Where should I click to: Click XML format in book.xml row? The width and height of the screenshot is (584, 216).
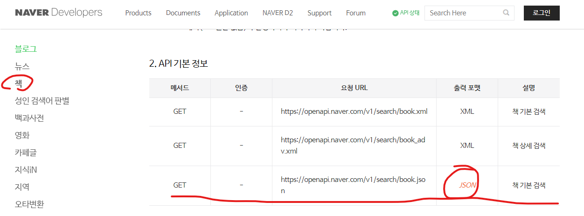point(467,111)
